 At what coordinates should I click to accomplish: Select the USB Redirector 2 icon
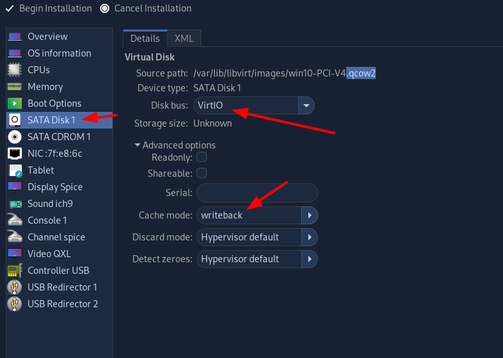[x=14, y=304]
